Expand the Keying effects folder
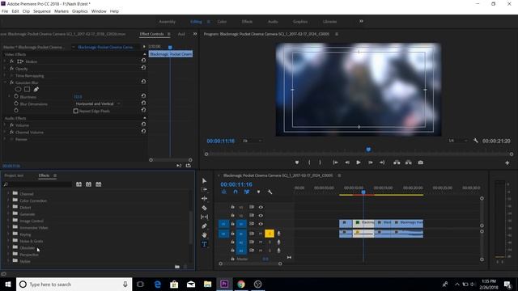Viewport: 518px width, 291px height. click(x=8, y=234)
